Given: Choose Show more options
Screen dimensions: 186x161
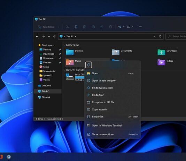Looking at the screenshot, I should pos(113,135).
